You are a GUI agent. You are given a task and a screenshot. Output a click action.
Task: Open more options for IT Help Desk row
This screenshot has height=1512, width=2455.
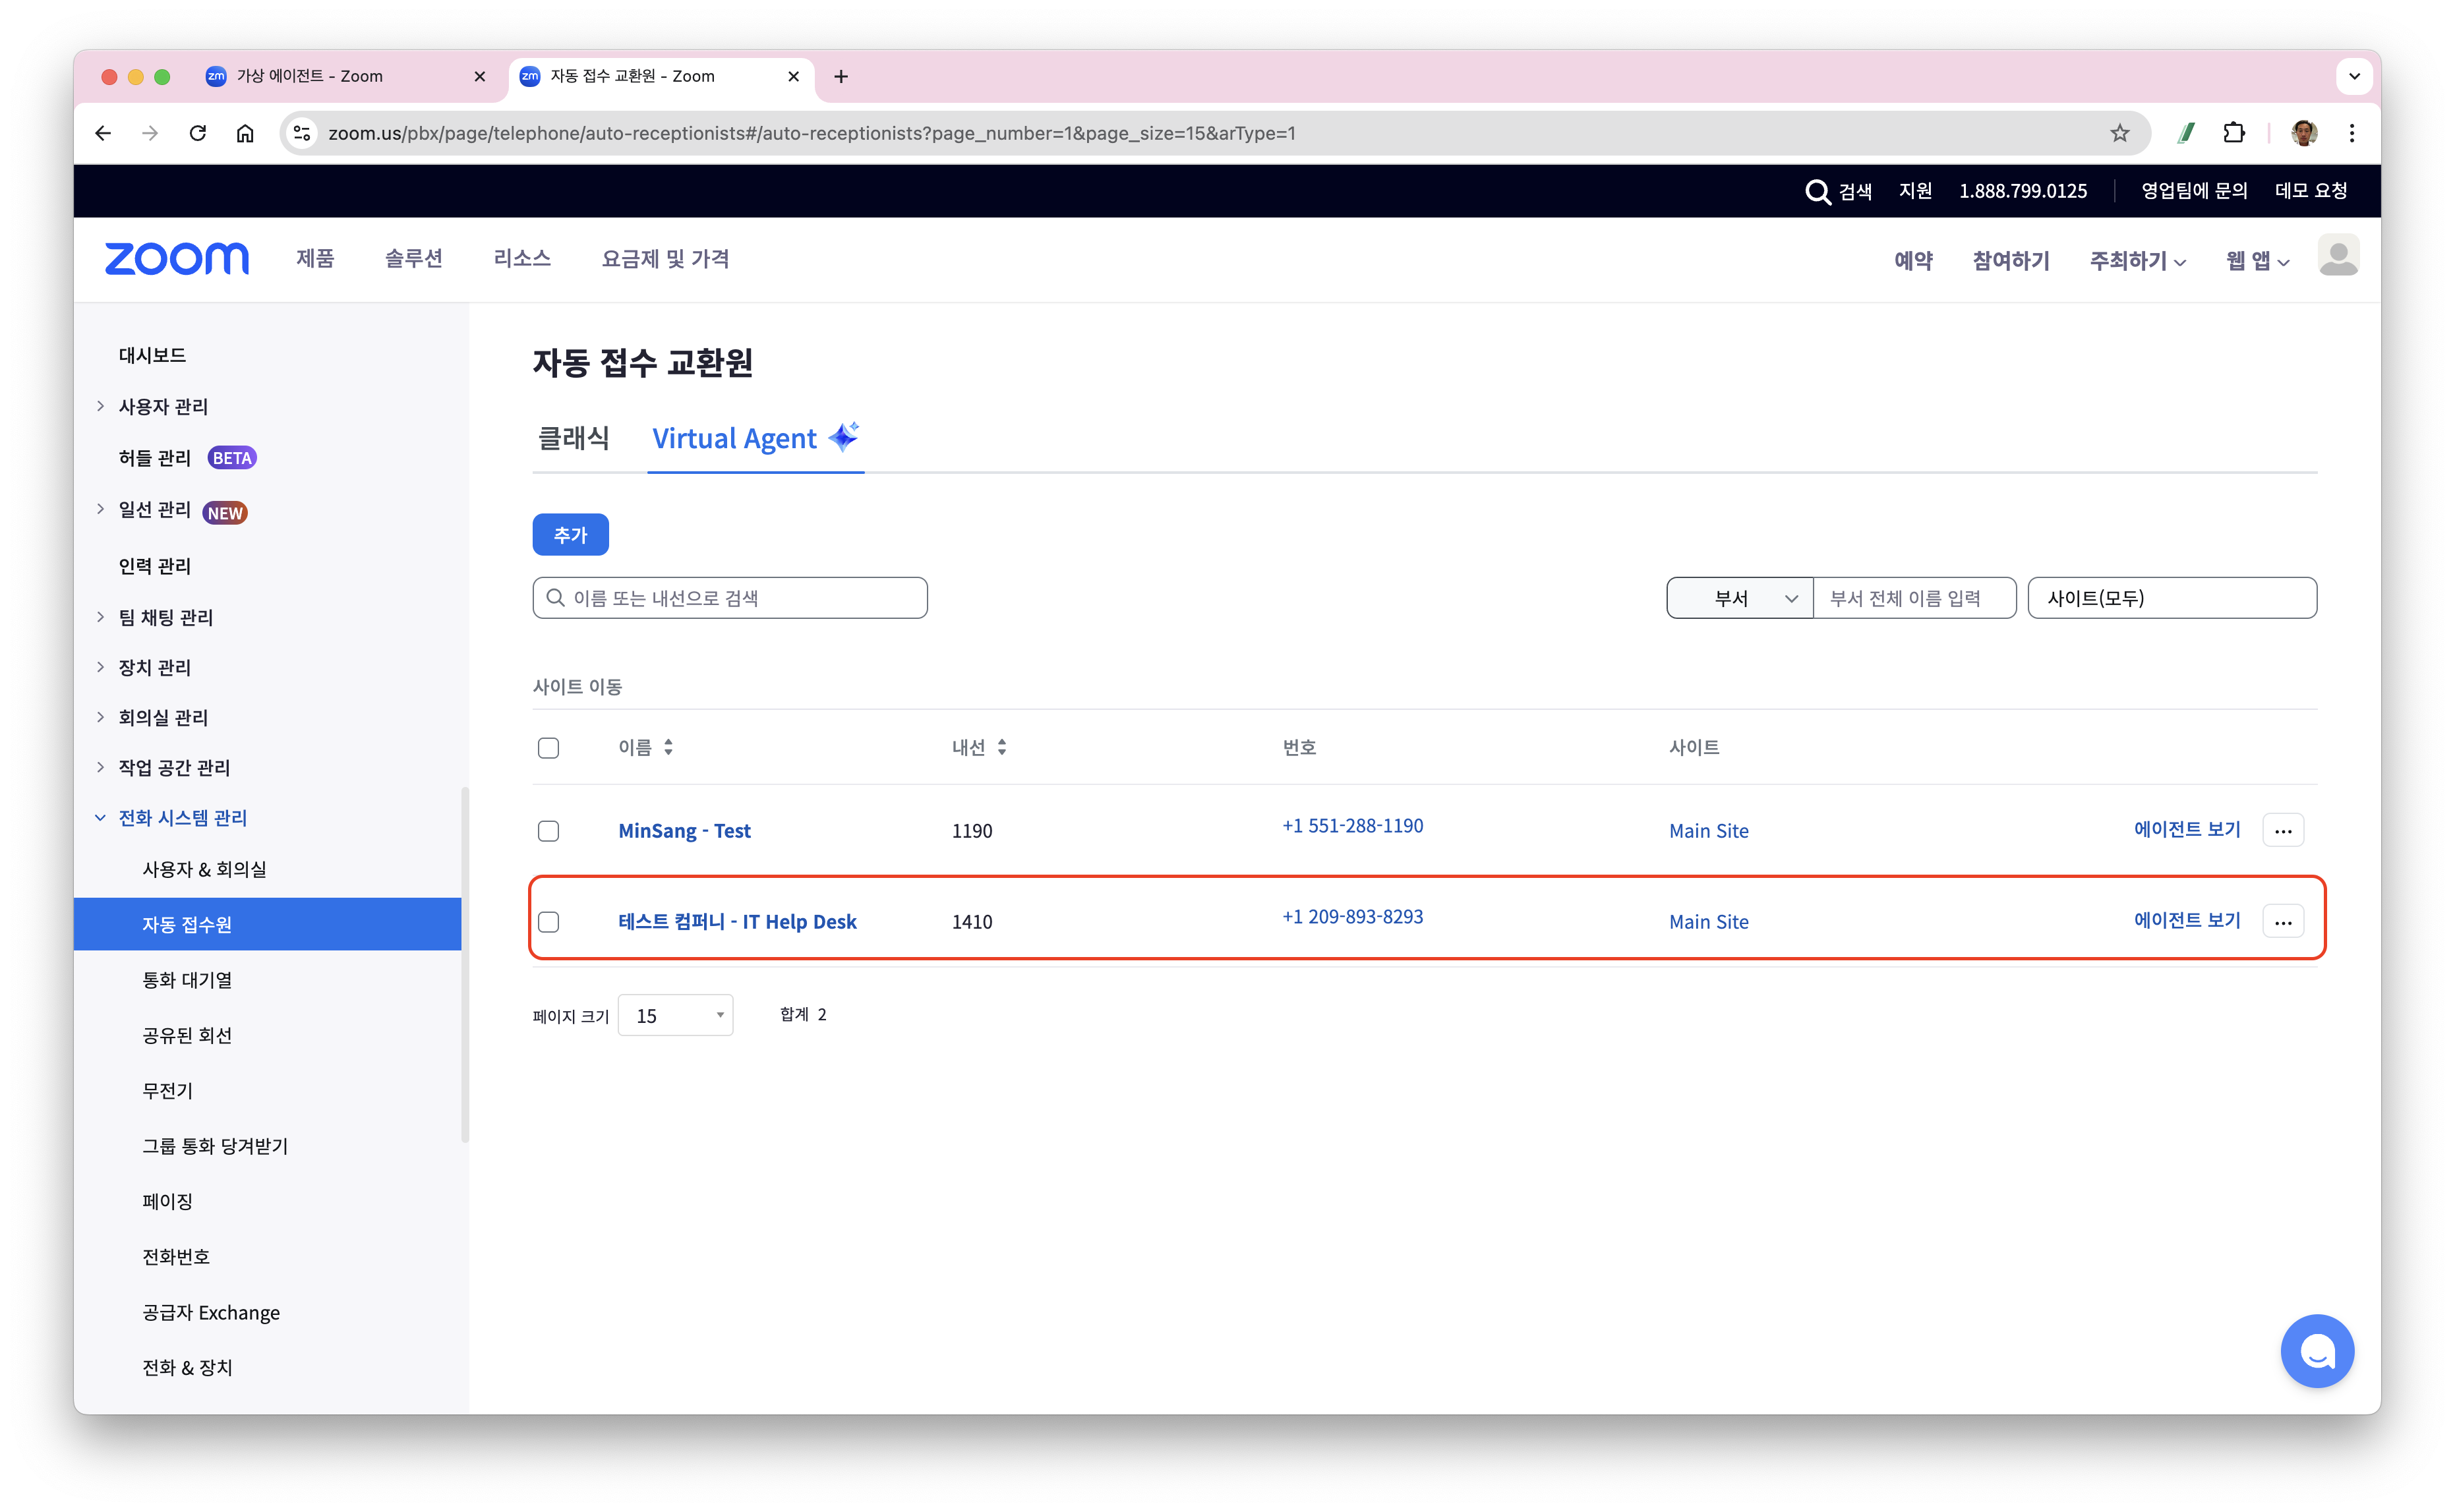click(2282, 921)
